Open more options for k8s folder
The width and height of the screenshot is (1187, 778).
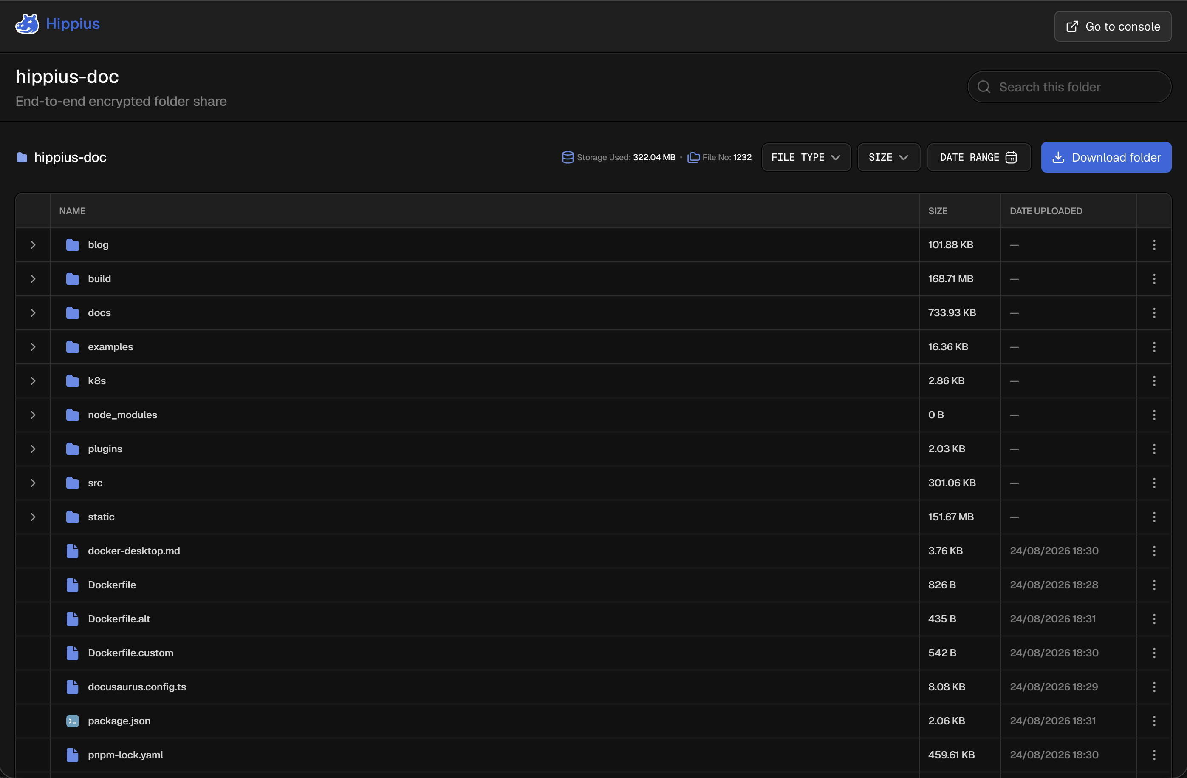pos(1154,381)
